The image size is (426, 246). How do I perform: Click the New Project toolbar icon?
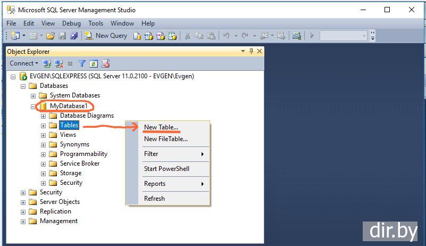[x=15, y=36]
